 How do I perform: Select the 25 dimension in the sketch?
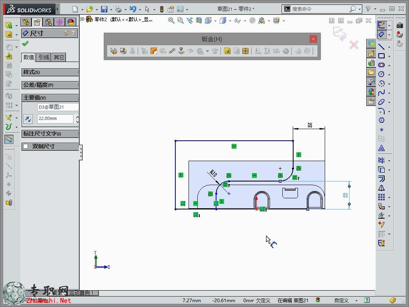click(310, 125)
